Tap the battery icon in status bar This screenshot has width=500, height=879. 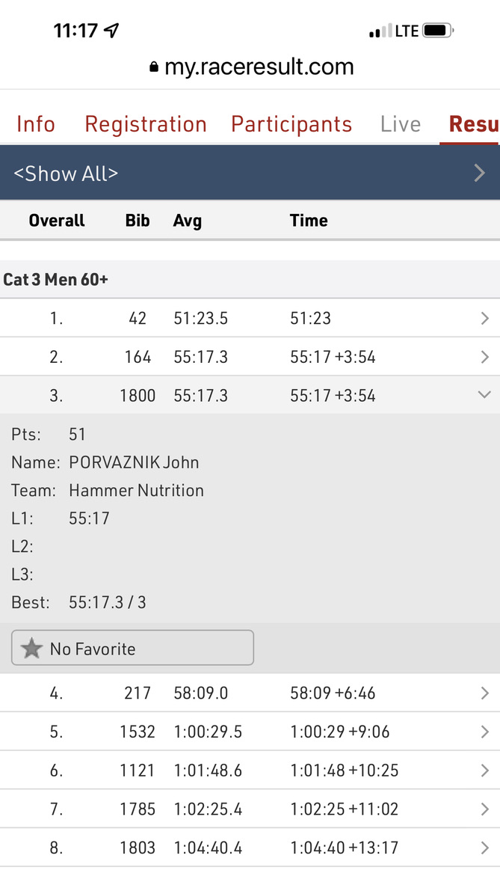click(x=437, y=31)
